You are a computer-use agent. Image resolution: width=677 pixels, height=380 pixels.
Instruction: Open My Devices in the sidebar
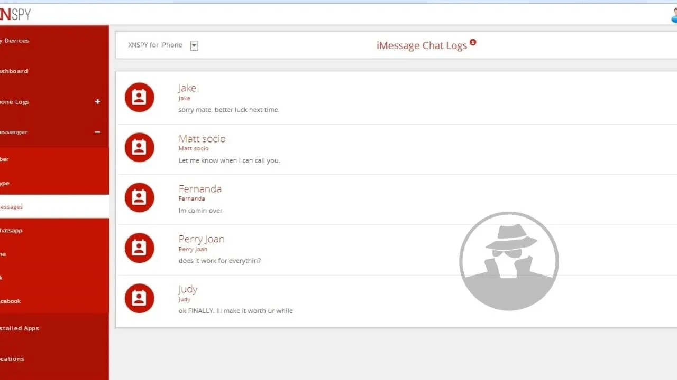(14, 41)
